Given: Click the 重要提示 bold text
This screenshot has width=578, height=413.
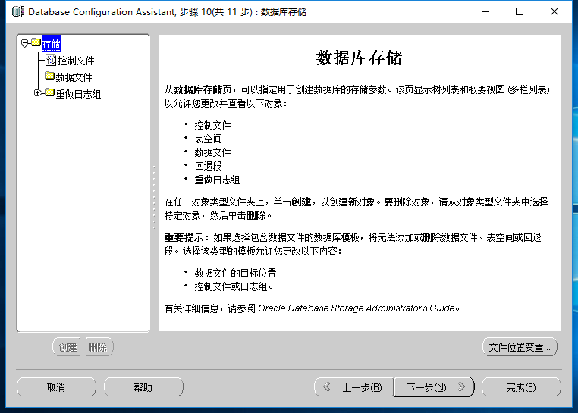Looking at the screenshot, I should (187, 237).
